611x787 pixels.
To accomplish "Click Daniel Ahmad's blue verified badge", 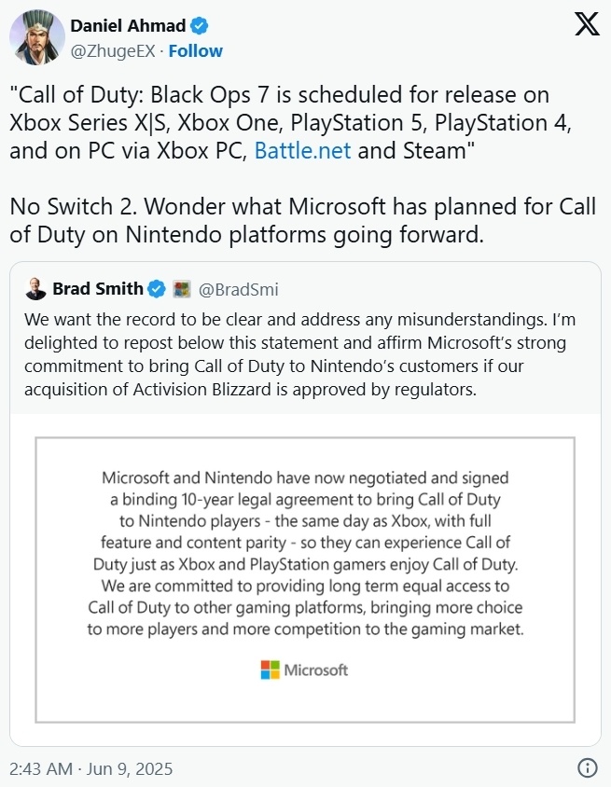I will 200,25.
